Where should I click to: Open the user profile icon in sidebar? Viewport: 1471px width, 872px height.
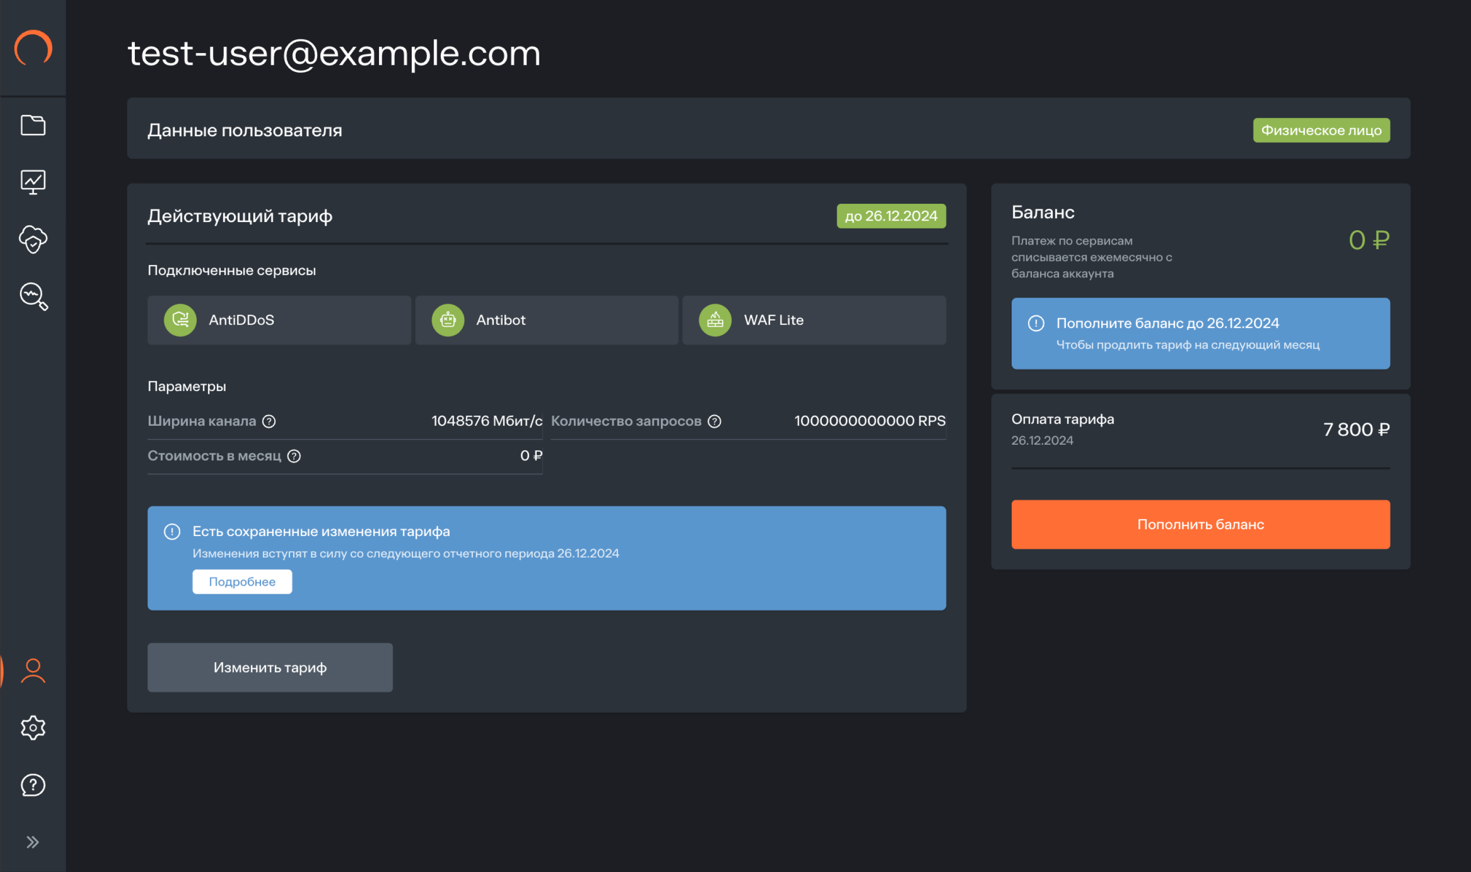pos(33,670)
